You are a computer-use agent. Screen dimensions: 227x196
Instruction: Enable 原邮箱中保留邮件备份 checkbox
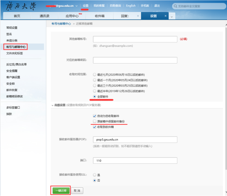tap(95, 121)
